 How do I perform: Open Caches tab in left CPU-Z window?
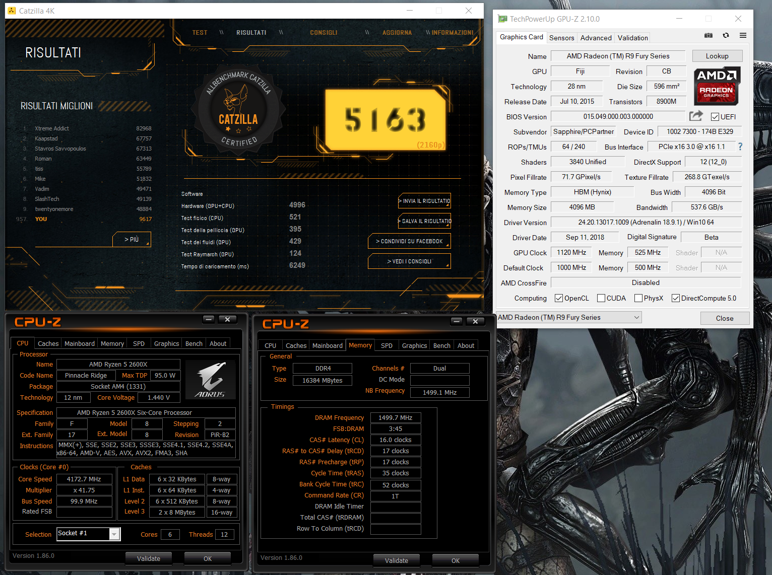[48, 343]
